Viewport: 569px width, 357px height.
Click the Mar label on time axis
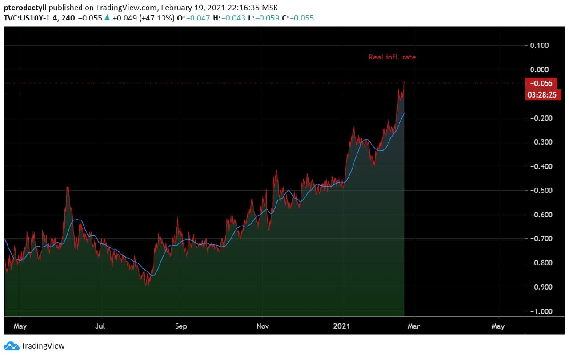tap(414, 326)
